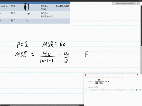Click the 'scientific form' suggestion

click(102, 90)
